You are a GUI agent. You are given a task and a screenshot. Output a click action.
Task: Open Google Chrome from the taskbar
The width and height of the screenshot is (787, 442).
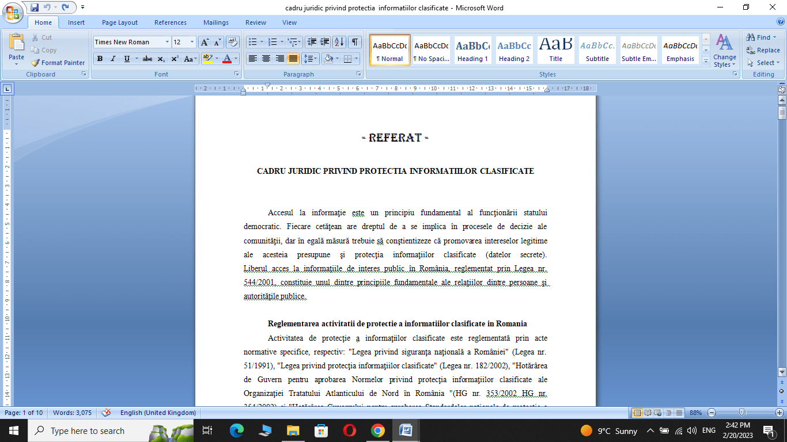tap(379, 430)
